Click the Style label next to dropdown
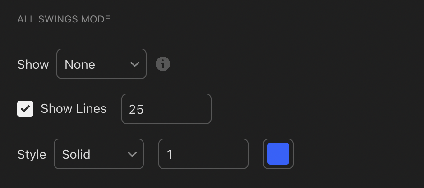The height and width of the screenshot is (188, 424). pos(32,155)
